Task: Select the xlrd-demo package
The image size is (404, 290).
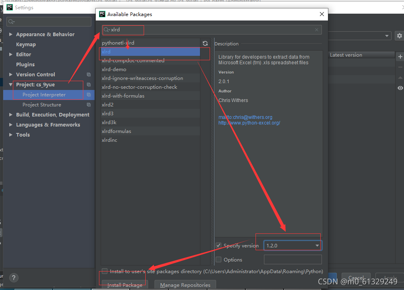Action: 150,69
